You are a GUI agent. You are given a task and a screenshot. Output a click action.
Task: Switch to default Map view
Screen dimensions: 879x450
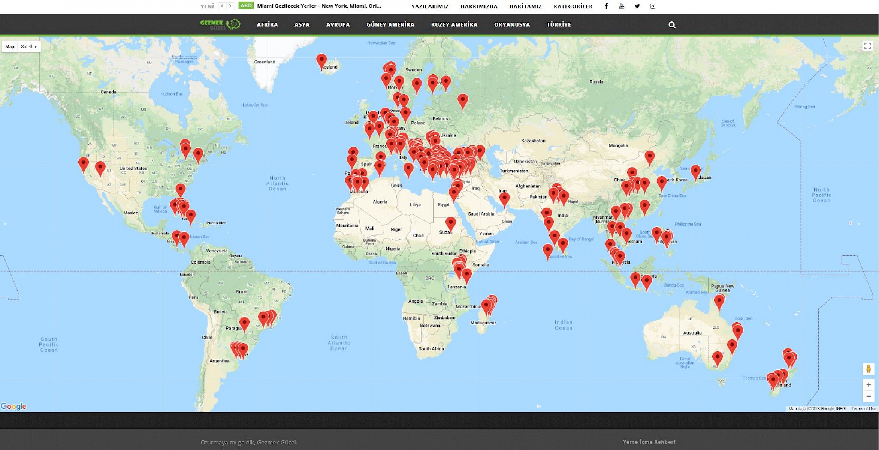coord(10,46)
